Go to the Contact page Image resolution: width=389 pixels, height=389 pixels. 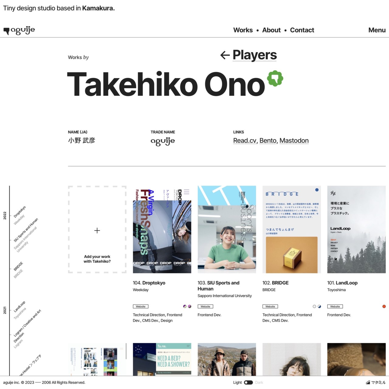tap(302, 30)
